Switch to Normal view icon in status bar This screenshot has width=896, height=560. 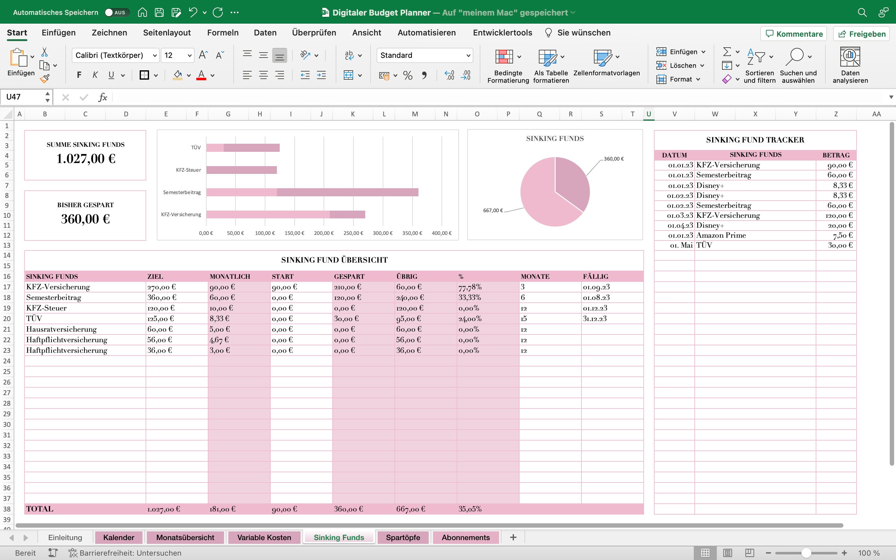(x=705, y=553)
